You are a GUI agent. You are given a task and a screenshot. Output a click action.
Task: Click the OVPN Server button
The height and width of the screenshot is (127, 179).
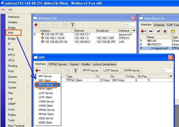132,70
